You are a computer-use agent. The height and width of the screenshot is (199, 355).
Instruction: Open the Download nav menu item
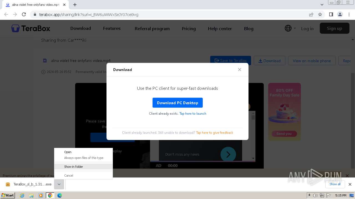pos(81,28)
